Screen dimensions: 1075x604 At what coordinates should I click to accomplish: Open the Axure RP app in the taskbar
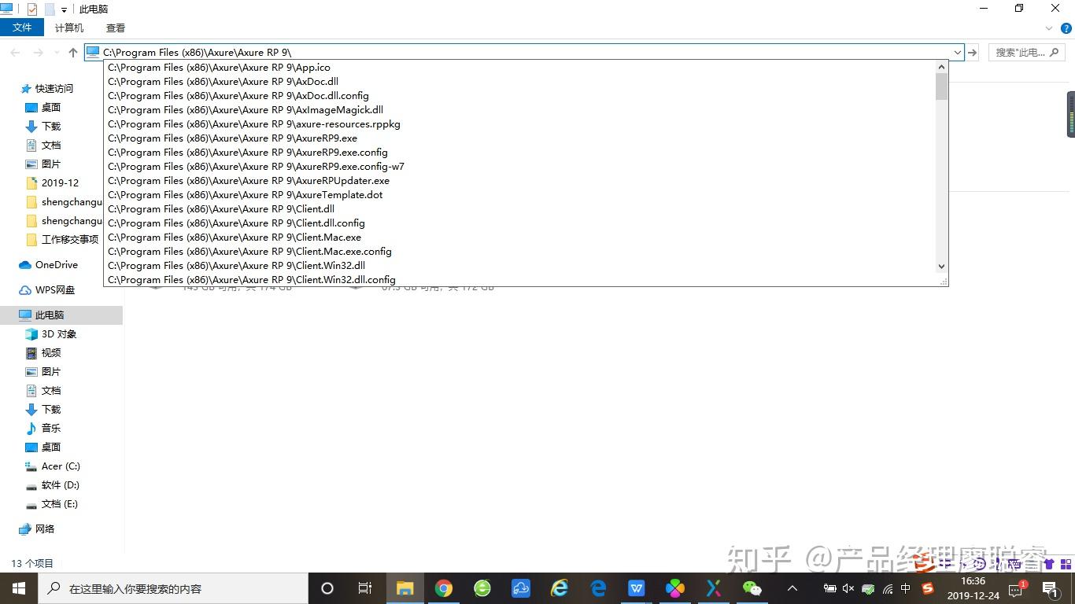coord(714,588)
